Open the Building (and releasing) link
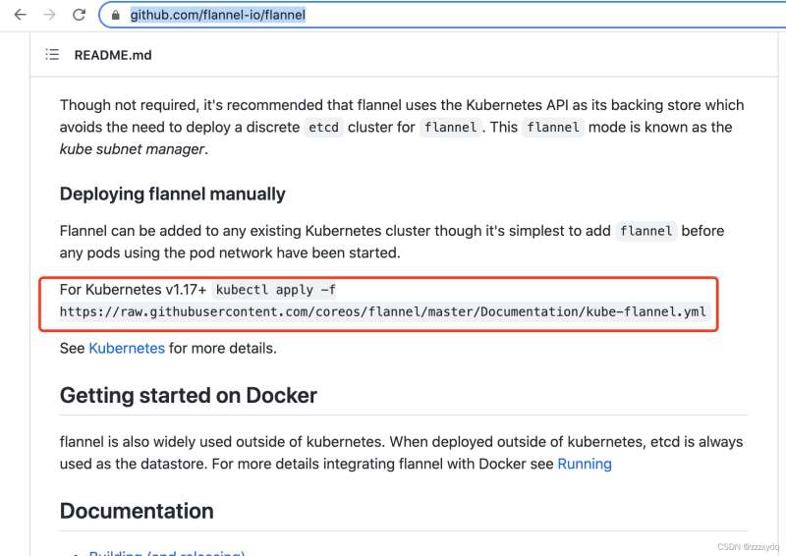The height and width of the screenshot is (556, 786). point(167,552)
